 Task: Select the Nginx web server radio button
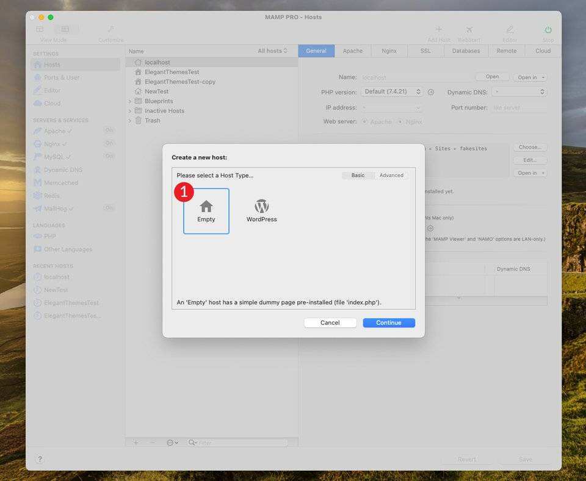pyautogui.click(x=401, y=122)
